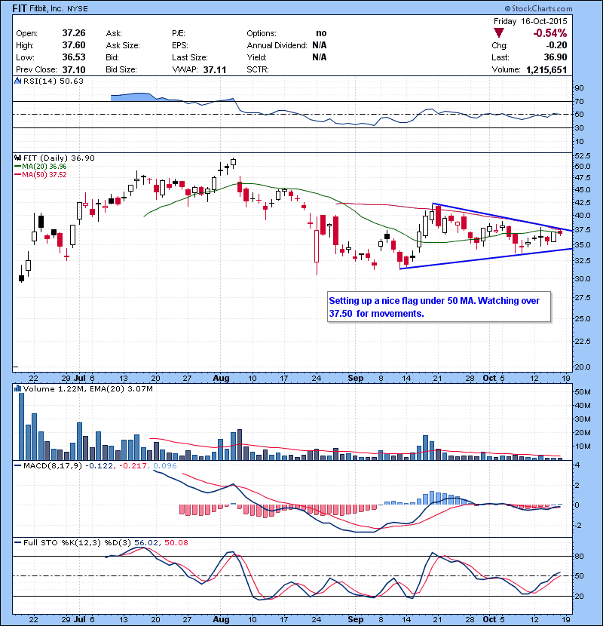Click the Prev Close value 37.10
The image size is (603, 626).
[x=74, y=70]
